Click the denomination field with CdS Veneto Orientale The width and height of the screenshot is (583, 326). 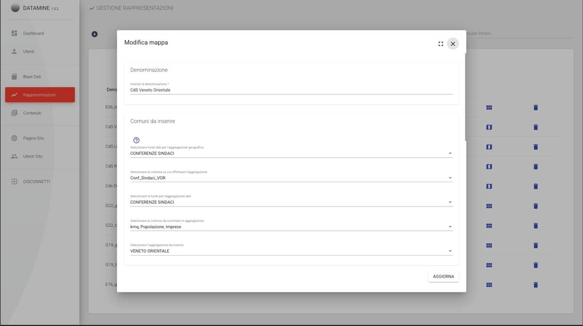pos(291,90)
